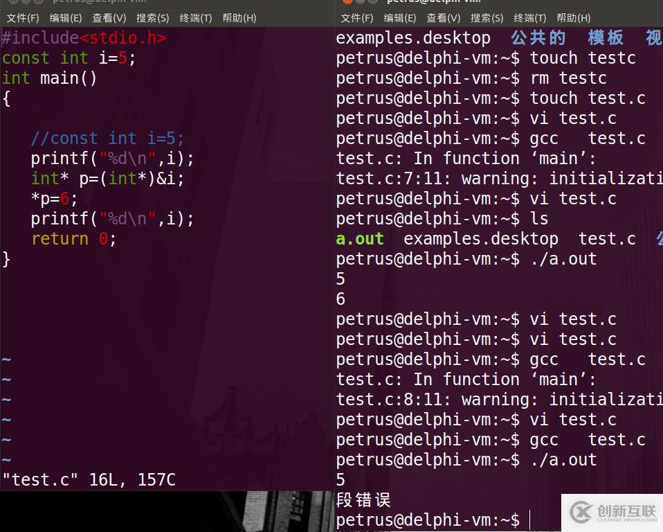Viewport: 663px width, 532px height.
Task: Open 编辑(E) menu in the vim editor window
Action: click(x=66, y=18)
